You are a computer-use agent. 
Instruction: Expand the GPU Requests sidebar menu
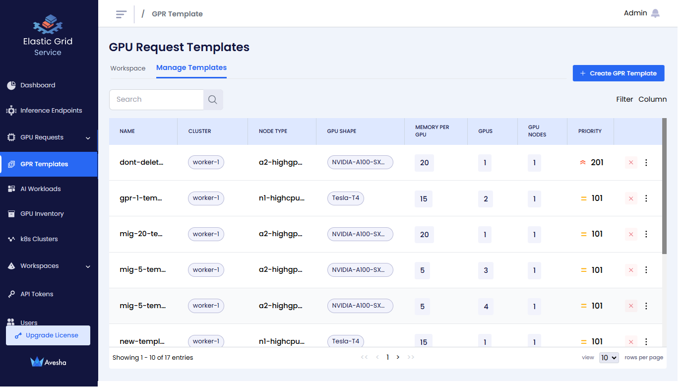[88, 138]
